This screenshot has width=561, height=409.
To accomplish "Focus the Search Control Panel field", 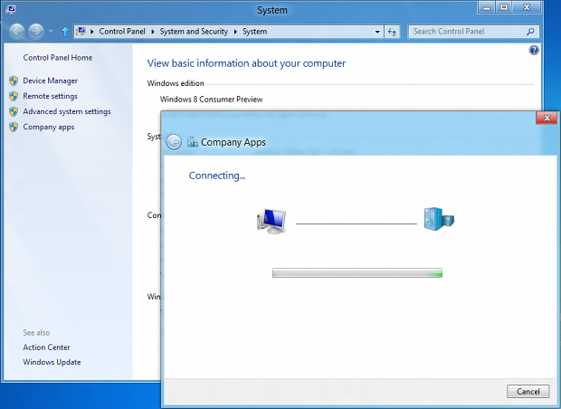I will tap(465, 32).
